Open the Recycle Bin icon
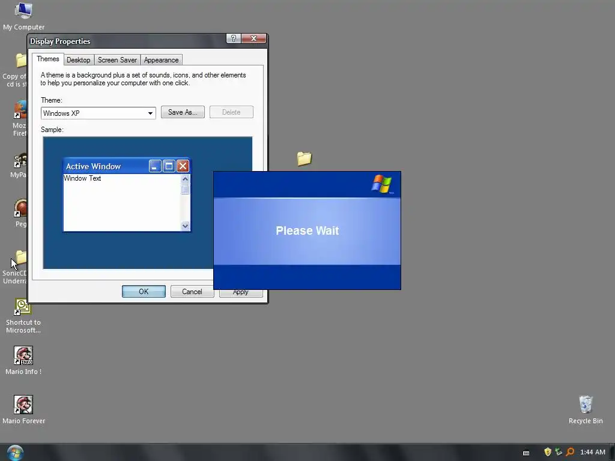Screen dimensions: 615x461 [x=585, y=405]
